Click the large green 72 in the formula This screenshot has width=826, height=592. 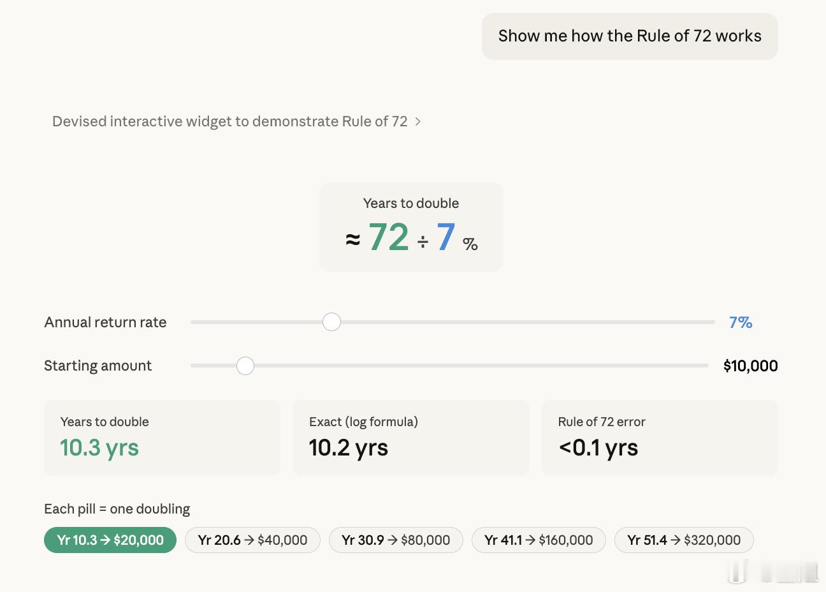[x=389, y=238]
